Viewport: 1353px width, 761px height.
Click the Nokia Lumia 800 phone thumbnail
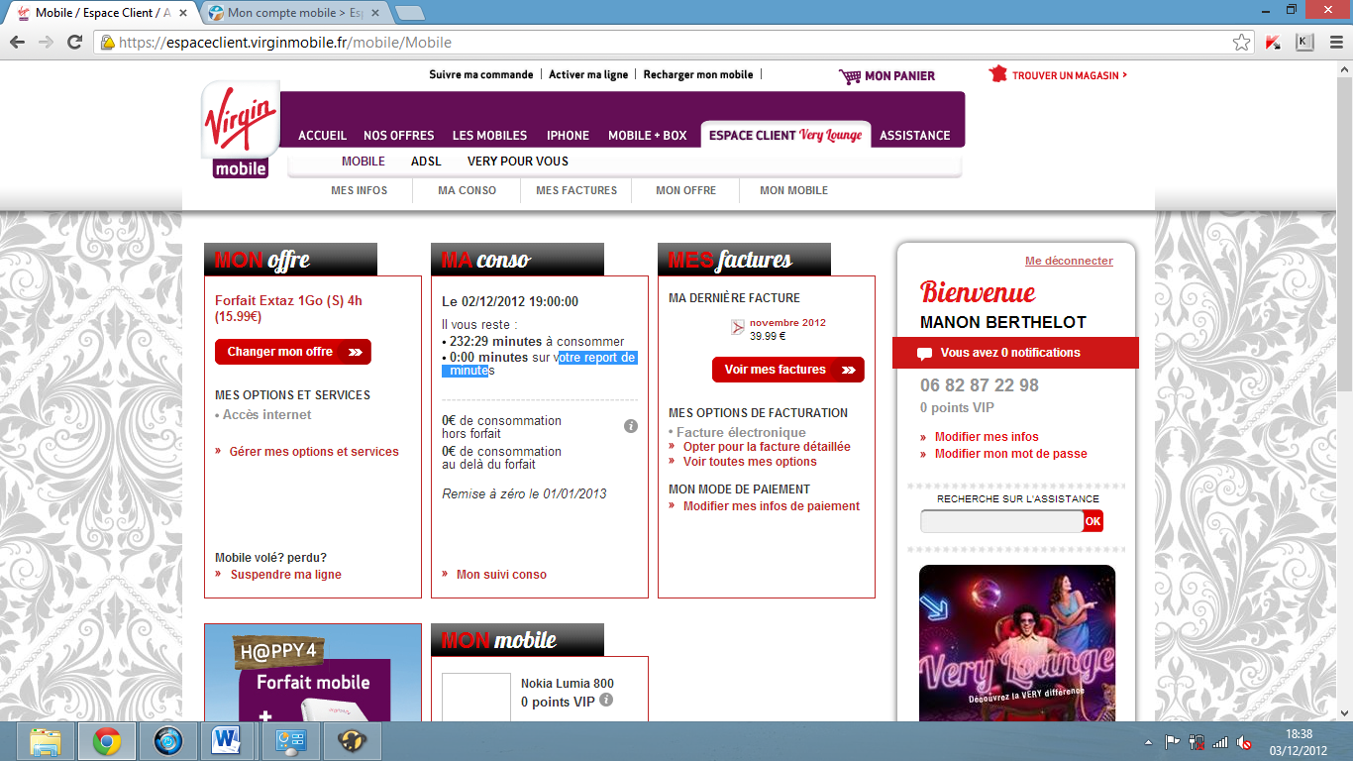click(475, 698)
